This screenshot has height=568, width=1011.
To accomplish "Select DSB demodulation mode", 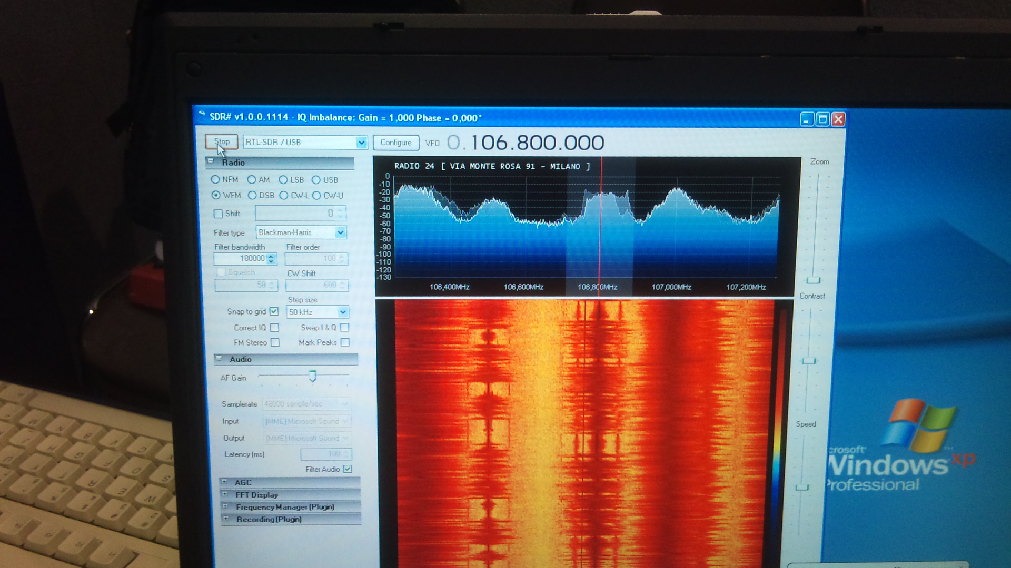I will pos(252,195).
